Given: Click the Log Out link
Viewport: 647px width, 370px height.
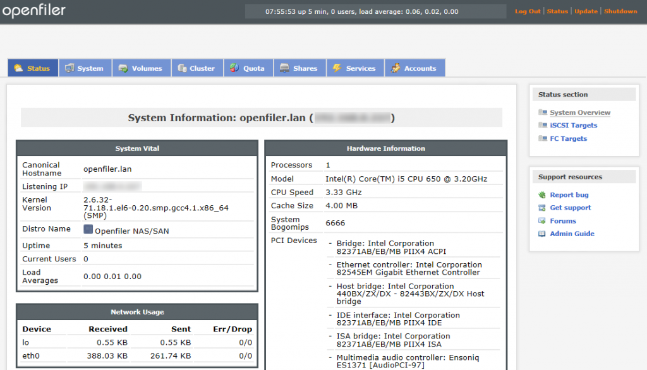Looking at the screenshot, I should [x=528, y=11].
